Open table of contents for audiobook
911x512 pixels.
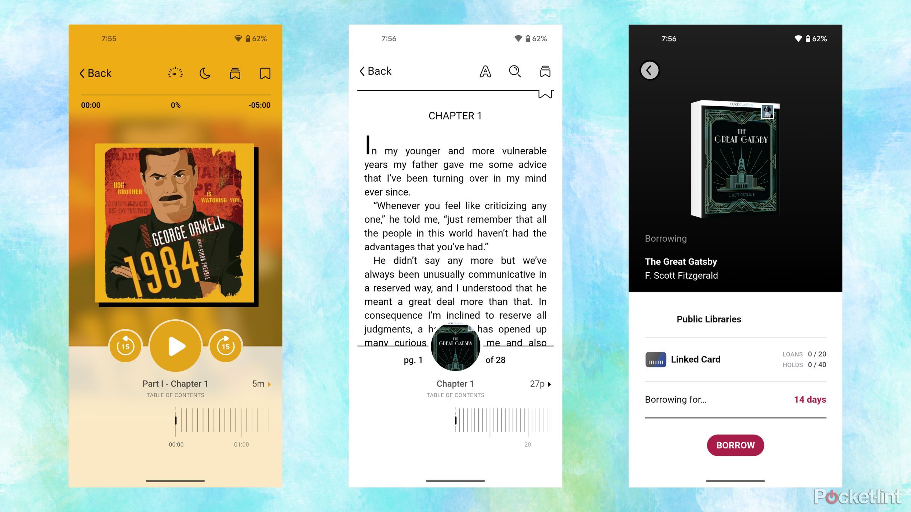click(x=175, y=394)
